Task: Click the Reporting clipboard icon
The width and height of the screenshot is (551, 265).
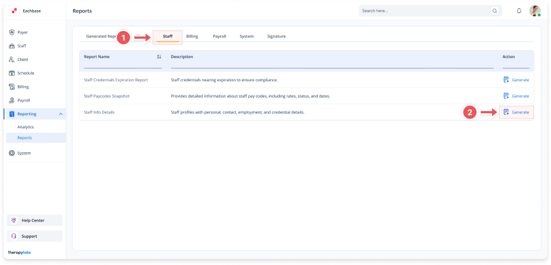Action: [11, 114]
